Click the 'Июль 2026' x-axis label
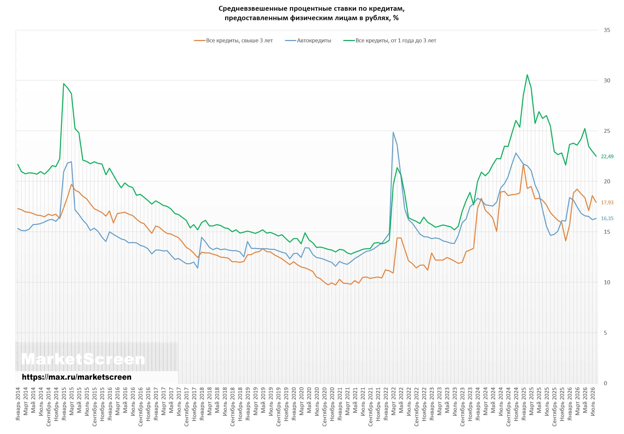The height and width of the screenshot is (434, 624). click(x=592, y=401)
